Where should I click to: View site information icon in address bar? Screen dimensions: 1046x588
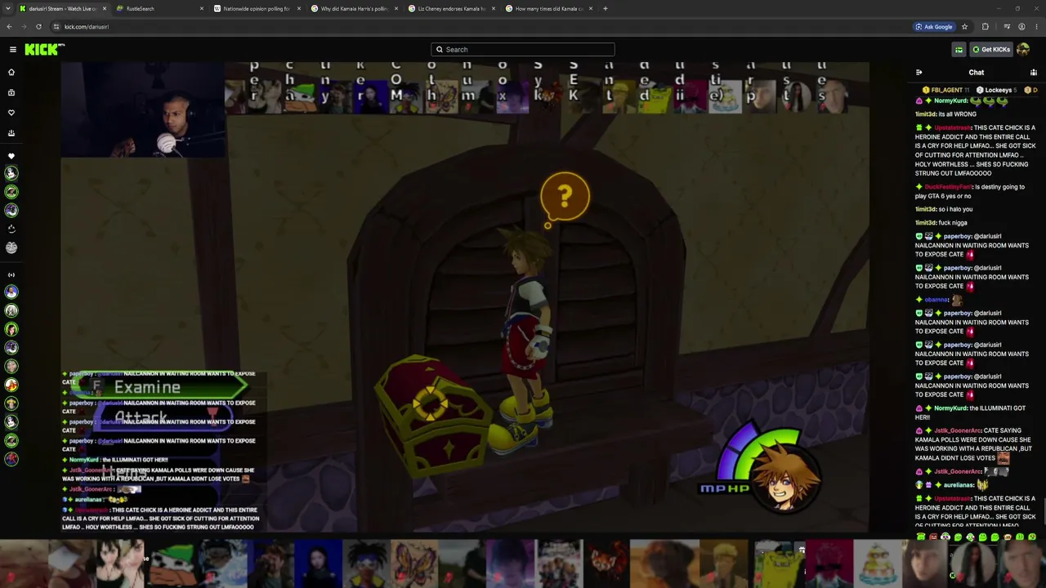[56, 27]
